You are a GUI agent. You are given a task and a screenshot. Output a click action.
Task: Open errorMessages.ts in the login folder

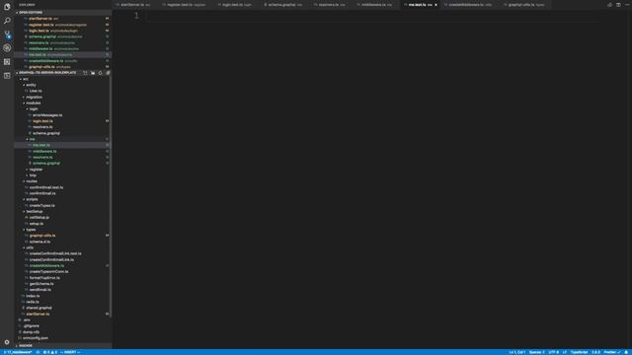click(47, 115)
